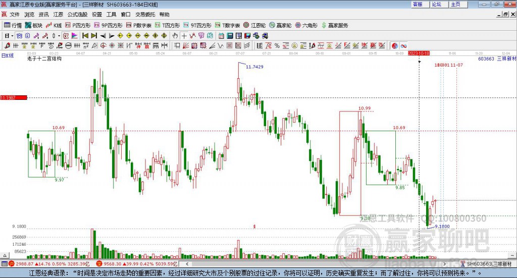This screenshot has width=517, height=278.
Task: Open the calculator icon
Action: click(230, 36)
